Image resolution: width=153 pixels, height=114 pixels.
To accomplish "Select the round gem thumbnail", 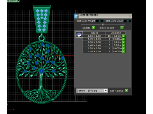I will pyautogui.click(x=79, y=35).
